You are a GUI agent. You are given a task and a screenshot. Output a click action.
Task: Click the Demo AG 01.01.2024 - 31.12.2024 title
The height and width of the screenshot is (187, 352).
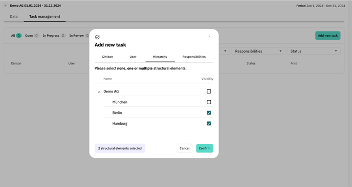(35, 6)
